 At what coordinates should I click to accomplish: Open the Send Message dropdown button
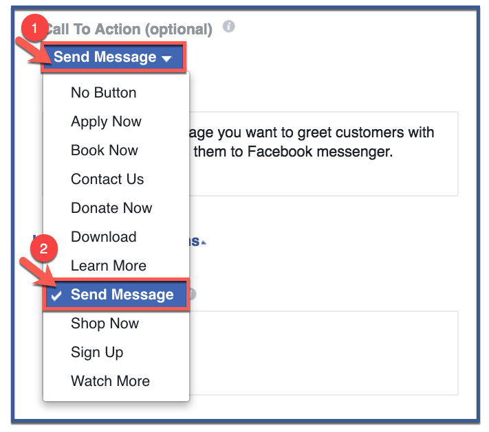(113, 57)
